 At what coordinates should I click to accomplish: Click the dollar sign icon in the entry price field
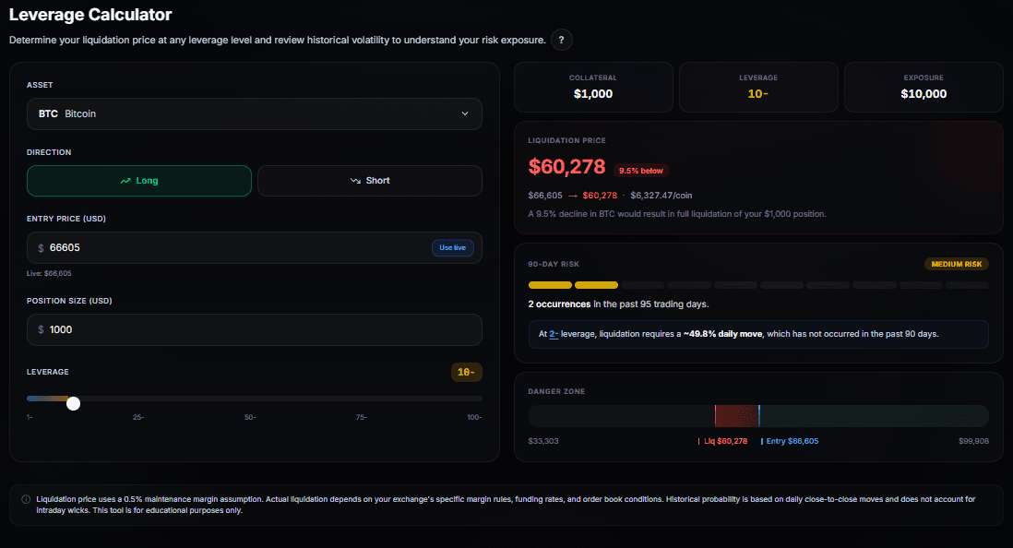tap(41, 248)
